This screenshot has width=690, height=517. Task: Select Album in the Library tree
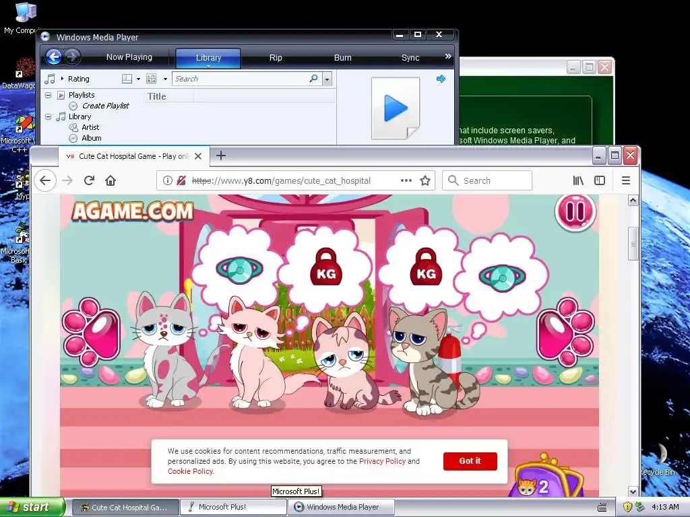(x=91, y=138)
